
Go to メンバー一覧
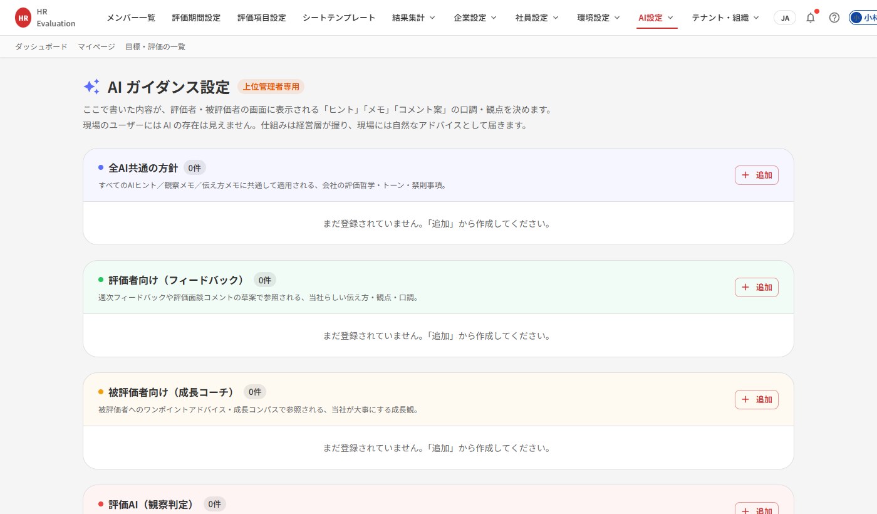tap(131, 18)
